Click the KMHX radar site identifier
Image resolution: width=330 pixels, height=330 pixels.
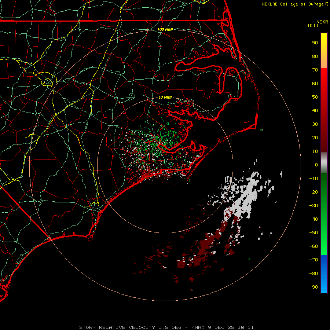[x=198, y=327]
